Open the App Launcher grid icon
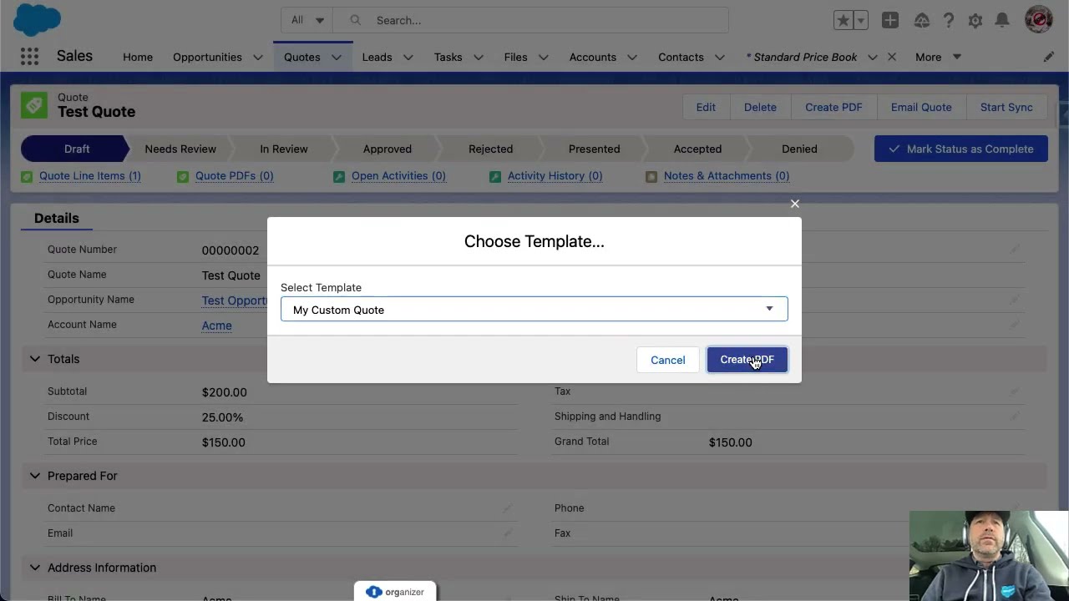1069x601 pixels. click(29, 57)
